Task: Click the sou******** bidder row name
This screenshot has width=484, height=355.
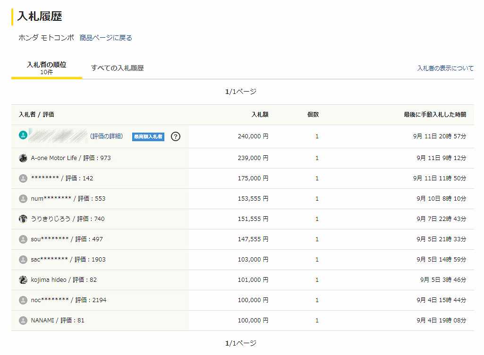Action: click(50, 239)
